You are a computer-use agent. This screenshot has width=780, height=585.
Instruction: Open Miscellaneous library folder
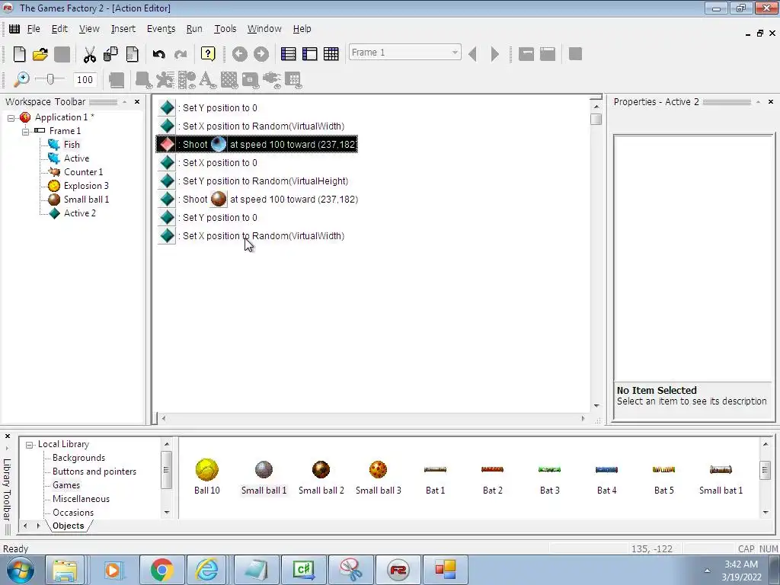81,498
